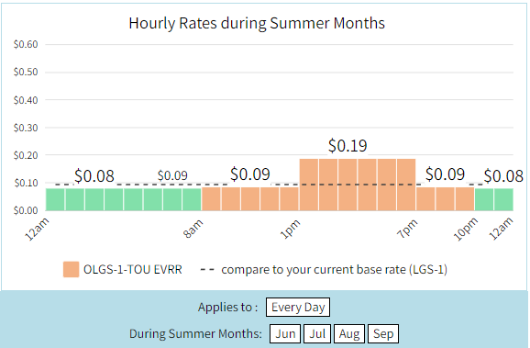Viewport: 530px width, 348px height.
Task: Select the Jun month button
Action: pos(285,334)
